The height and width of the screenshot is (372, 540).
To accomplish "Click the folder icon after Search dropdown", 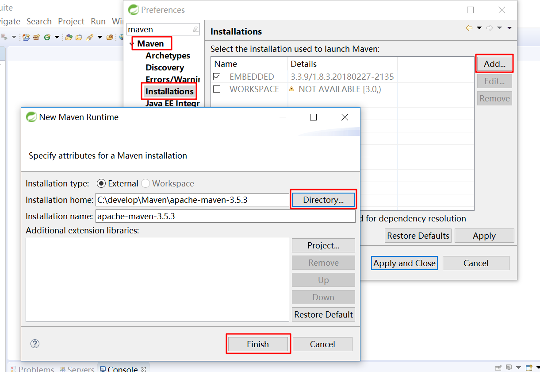I will (x=110, y=37).
